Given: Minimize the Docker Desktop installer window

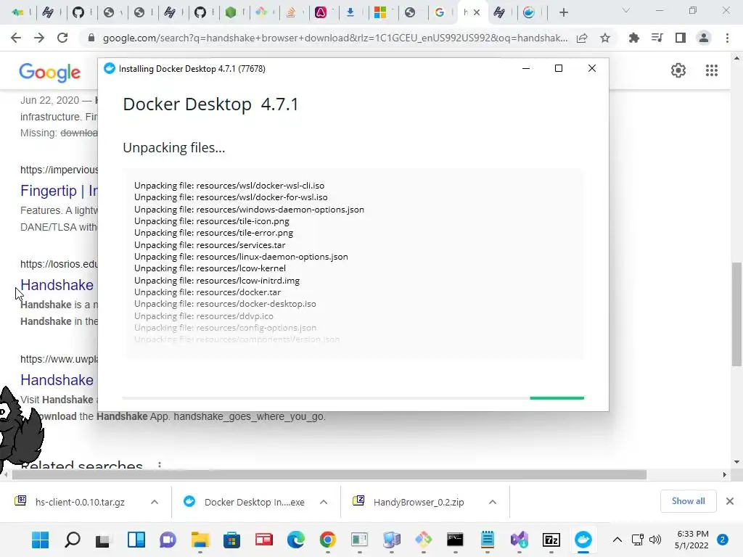Looking at the screenshot, I should [525, 69].
